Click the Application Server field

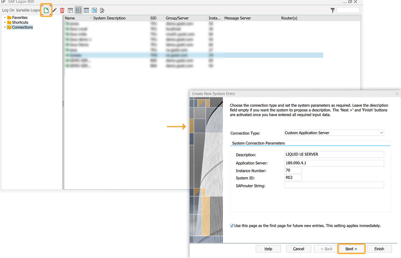(x=334, y=163)
